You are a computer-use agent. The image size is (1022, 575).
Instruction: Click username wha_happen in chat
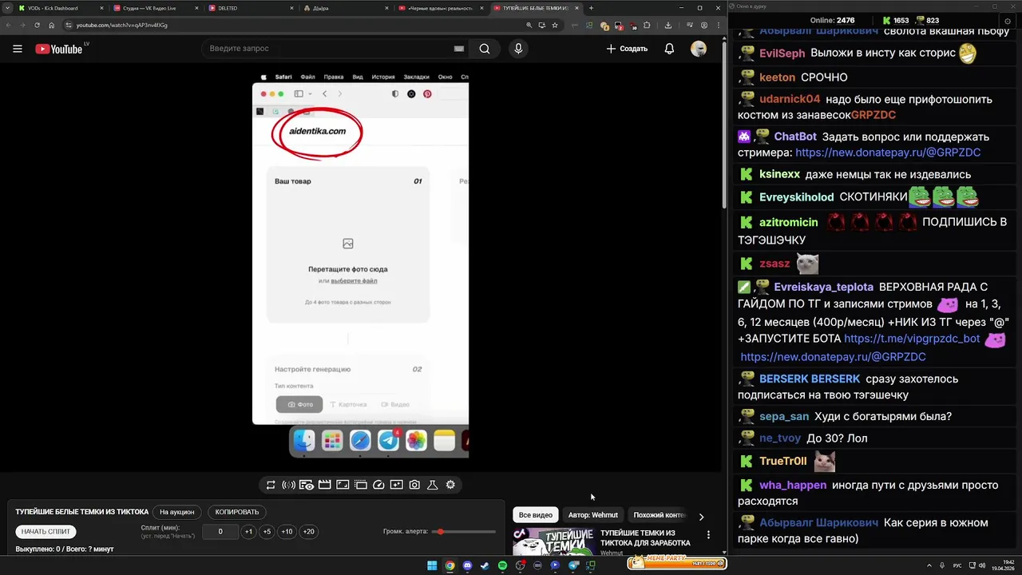[792, 486]
